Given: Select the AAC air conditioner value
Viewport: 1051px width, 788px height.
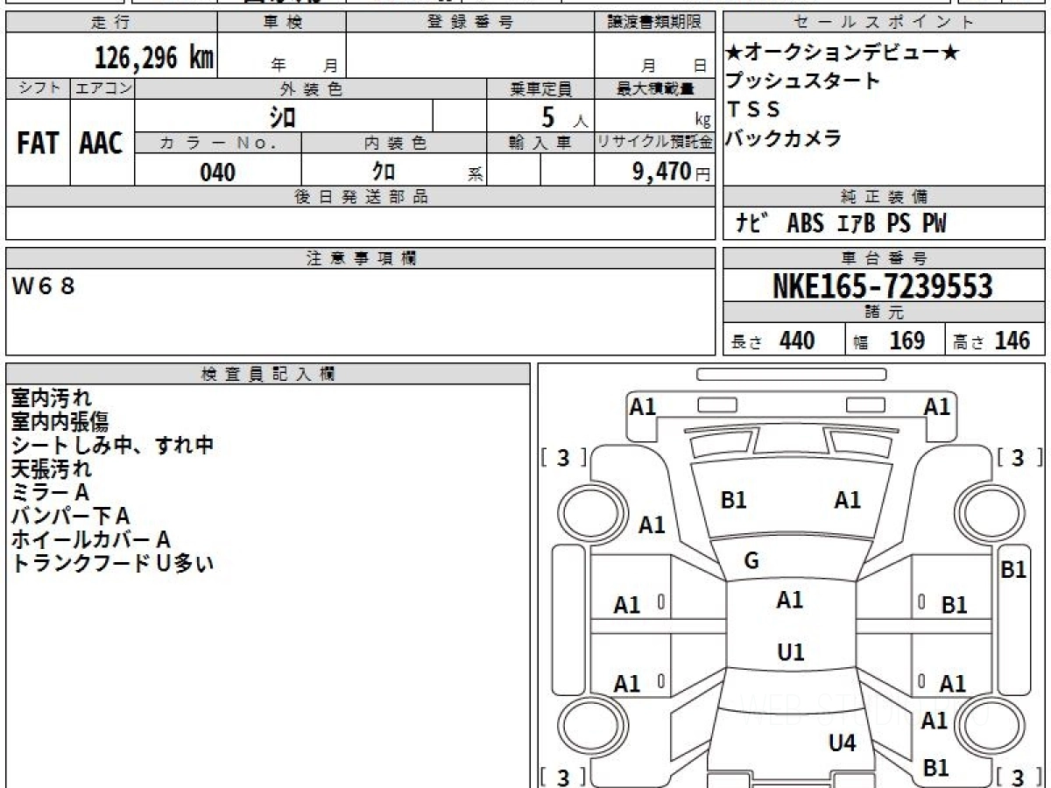Looking at the screenshot, I should point(102,144).
